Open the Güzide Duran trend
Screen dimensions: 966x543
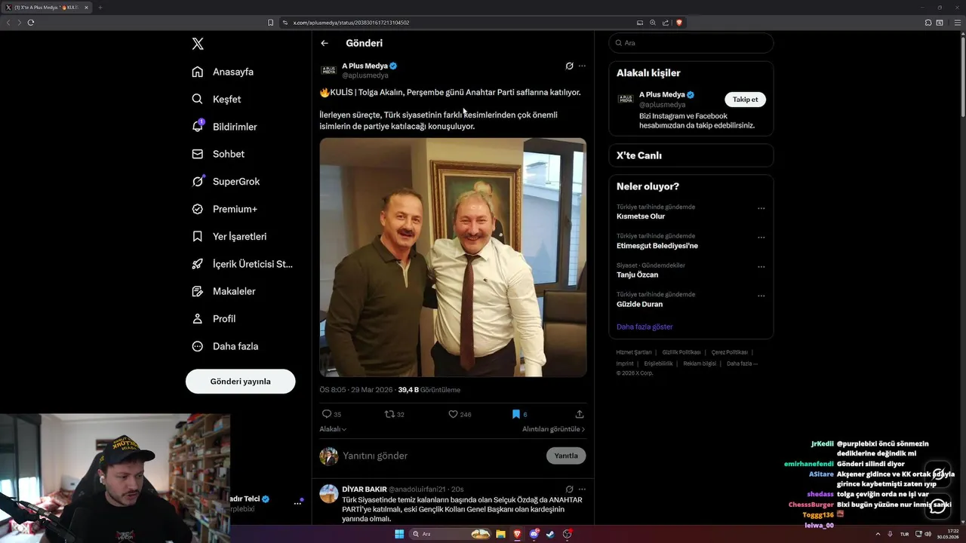[639, 304]
